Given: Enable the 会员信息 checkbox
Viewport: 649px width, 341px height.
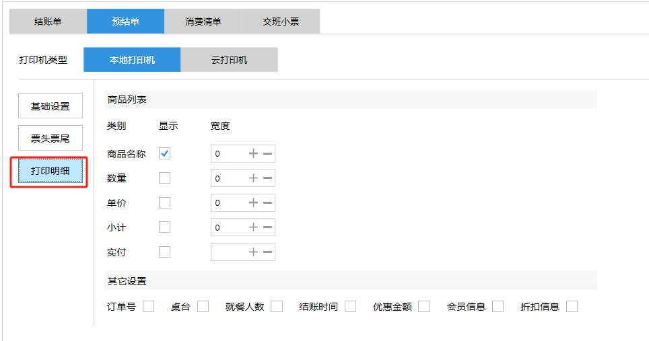Looking at the screenshot, I should pos(498,307).
